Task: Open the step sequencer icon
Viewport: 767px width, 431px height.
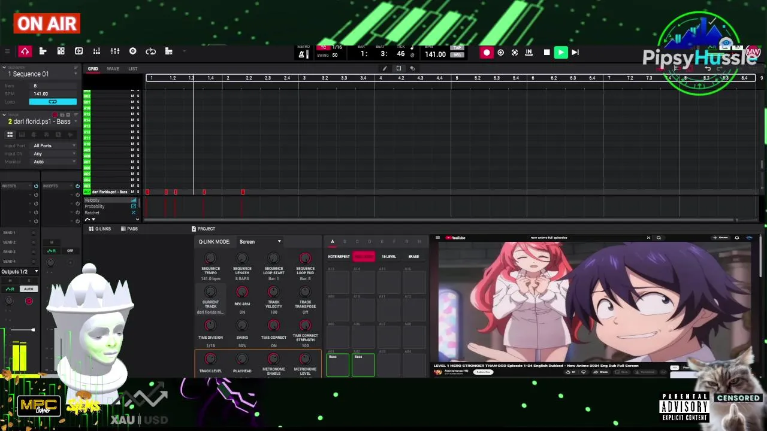Action: 169,51
